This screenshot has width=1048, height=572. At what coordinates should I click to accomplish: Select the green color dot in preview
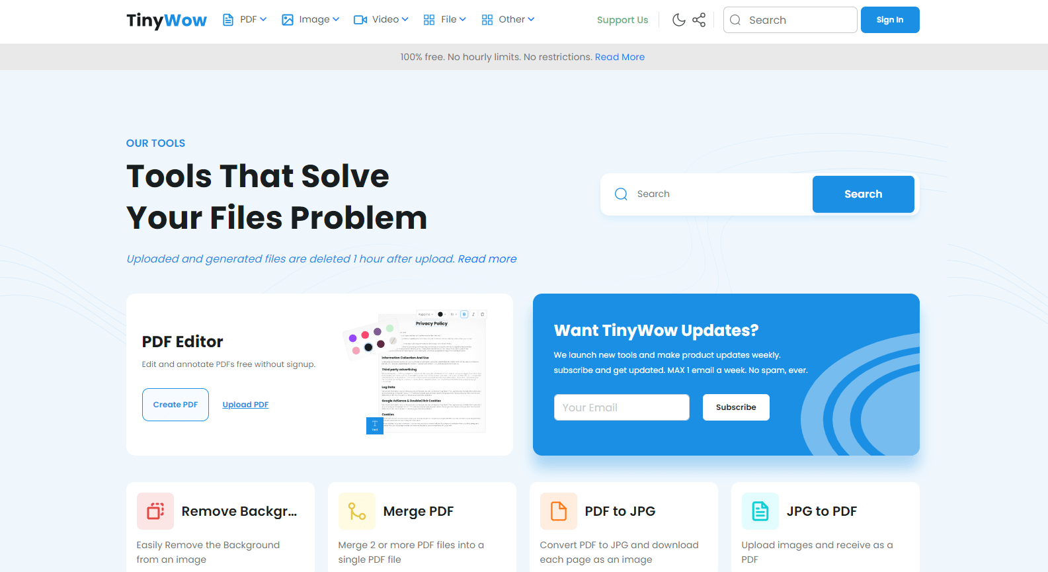[390, 328]
